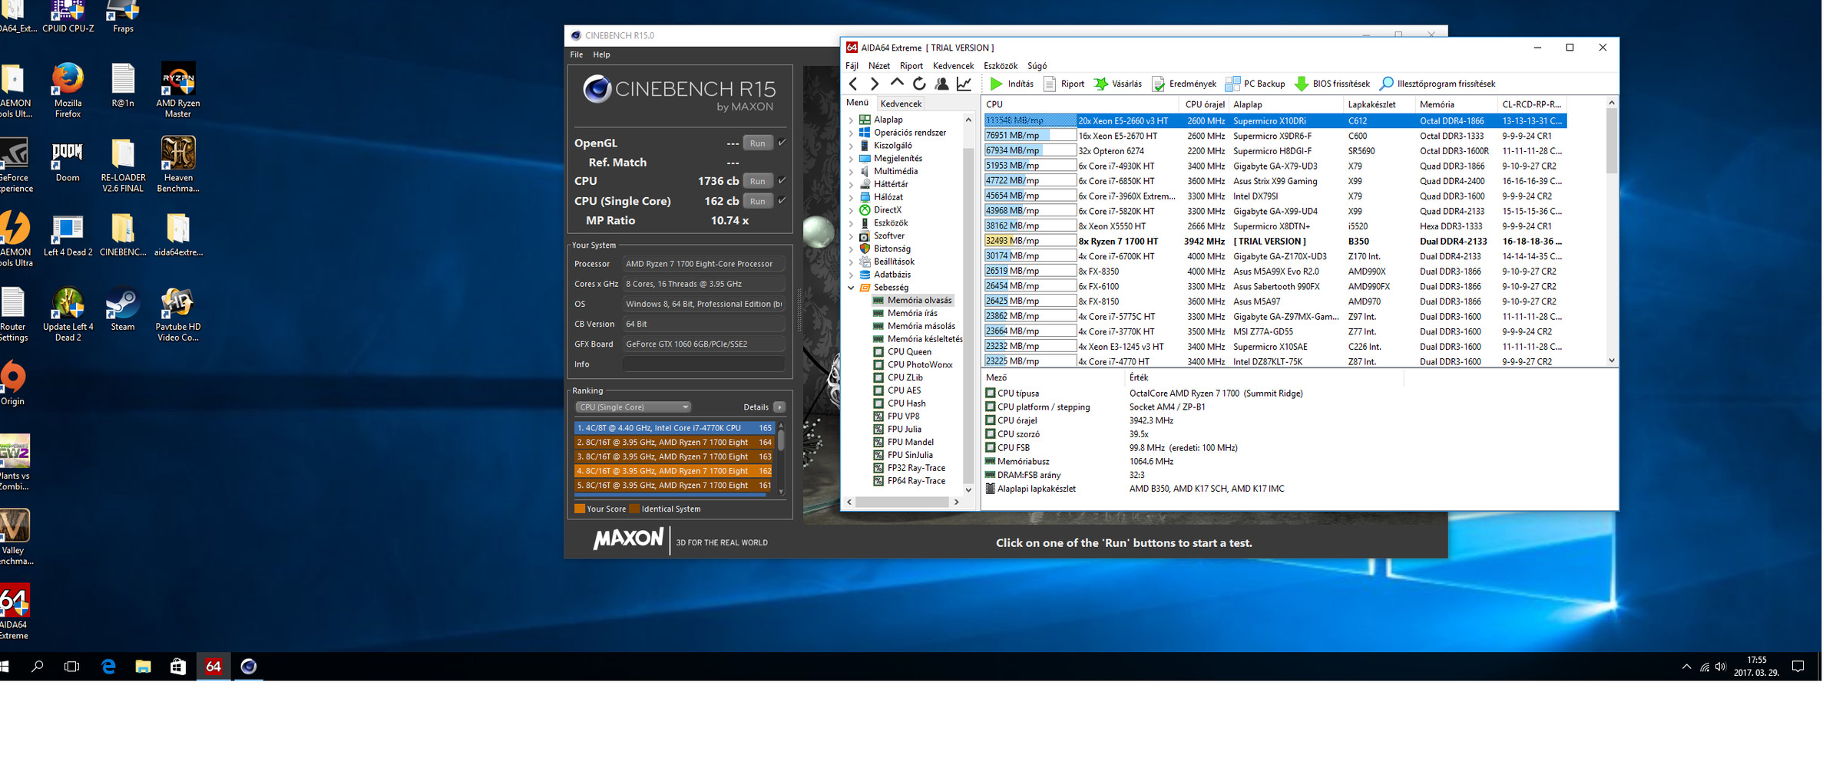Open Nézet menu in AIDA64
Viewport: 1836px width, 774px height.
tap(879, 66)
